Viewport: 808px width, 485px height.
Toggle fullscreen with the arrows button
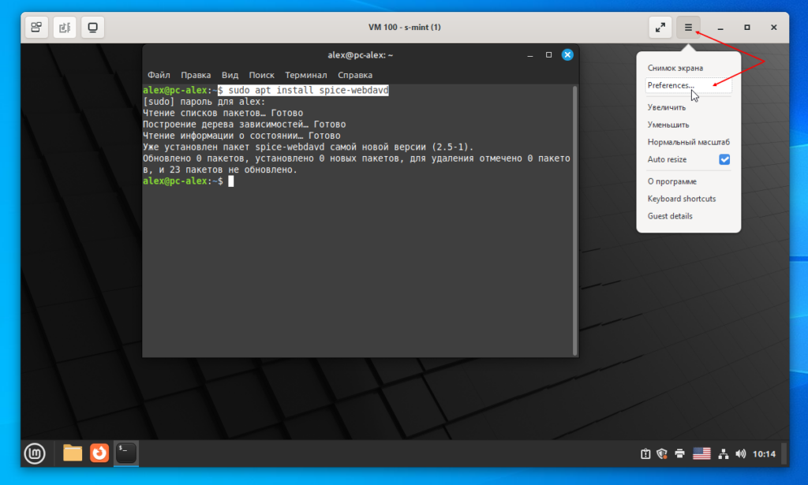click(x=660, y=28)
